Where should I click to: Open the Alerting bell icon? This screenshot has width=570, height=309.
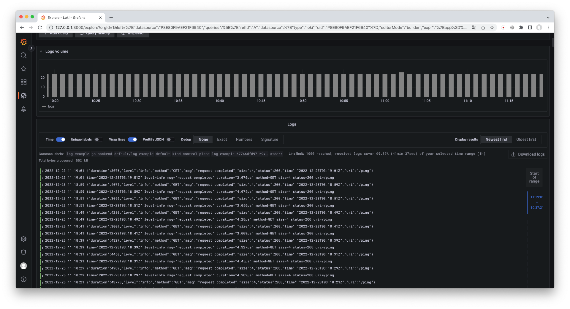tap(23, 109)
